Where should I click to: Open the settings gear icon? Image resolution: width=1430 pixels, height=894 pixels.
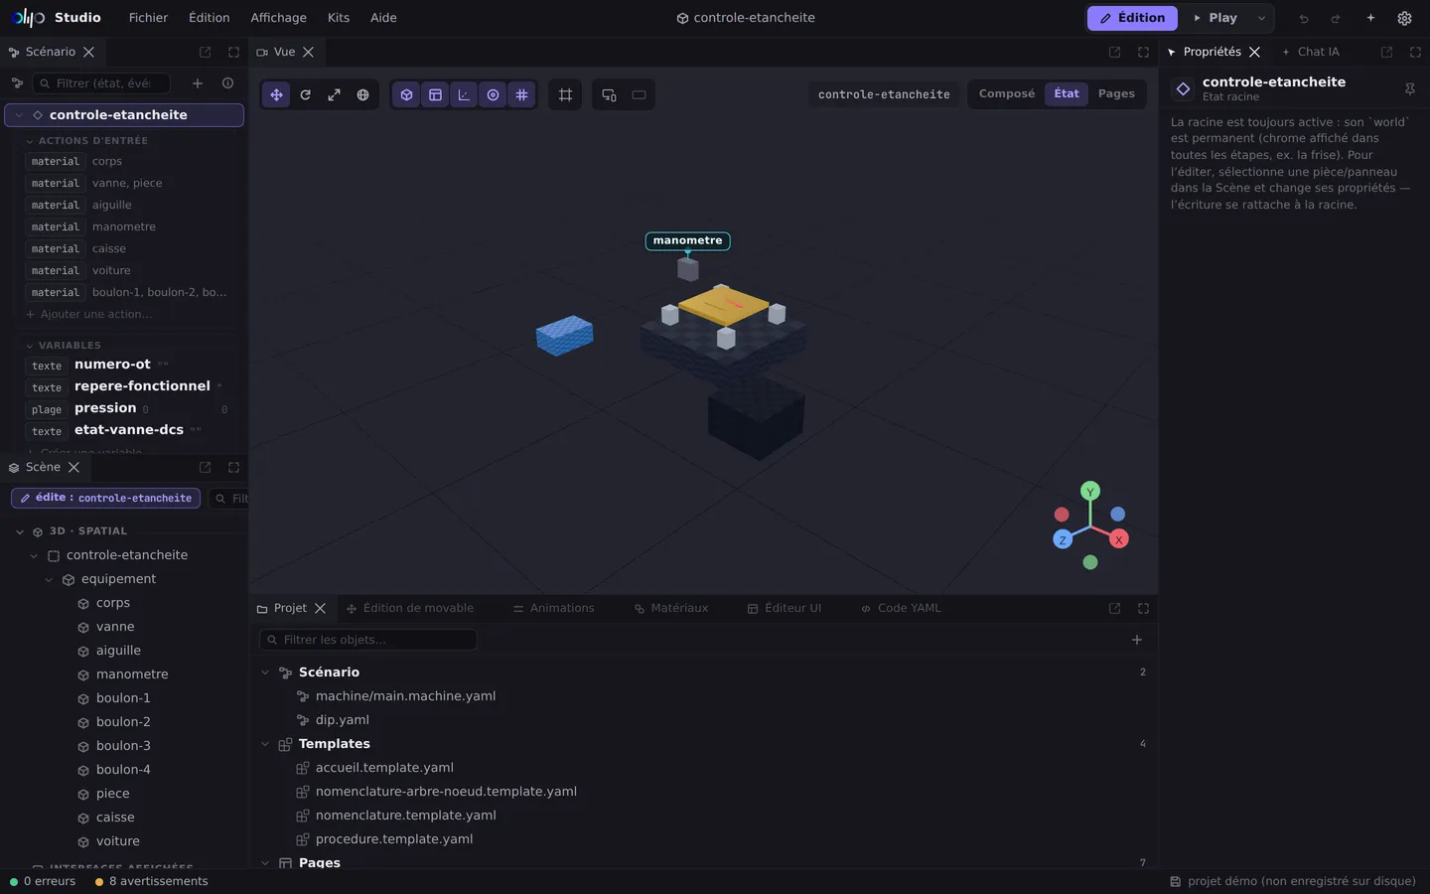click(1404, 18)
